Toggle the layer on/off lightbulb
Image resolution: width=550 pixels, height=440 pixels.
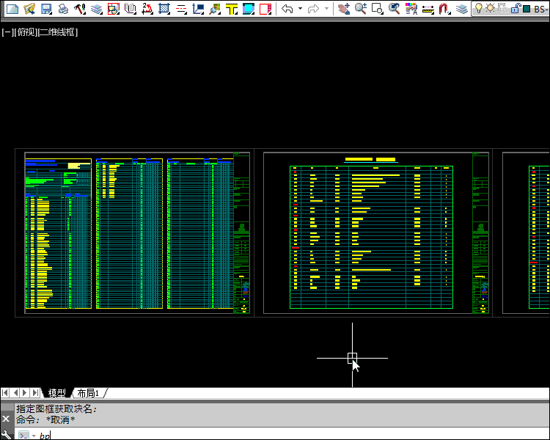point(479,9)
